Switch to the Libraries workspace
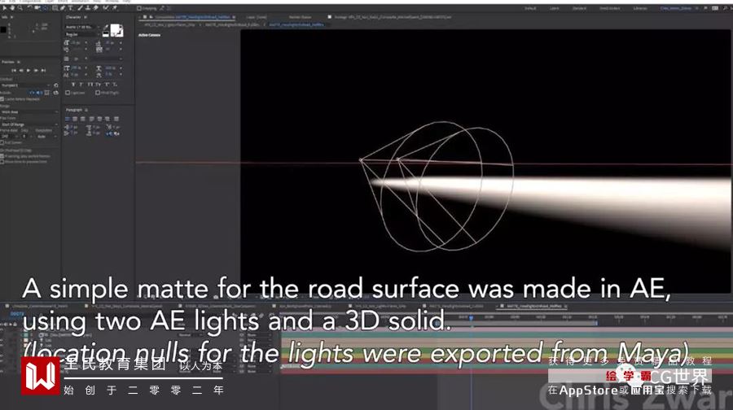The height and width of the screenshot is (410, 733). click(x=640, y=8)
